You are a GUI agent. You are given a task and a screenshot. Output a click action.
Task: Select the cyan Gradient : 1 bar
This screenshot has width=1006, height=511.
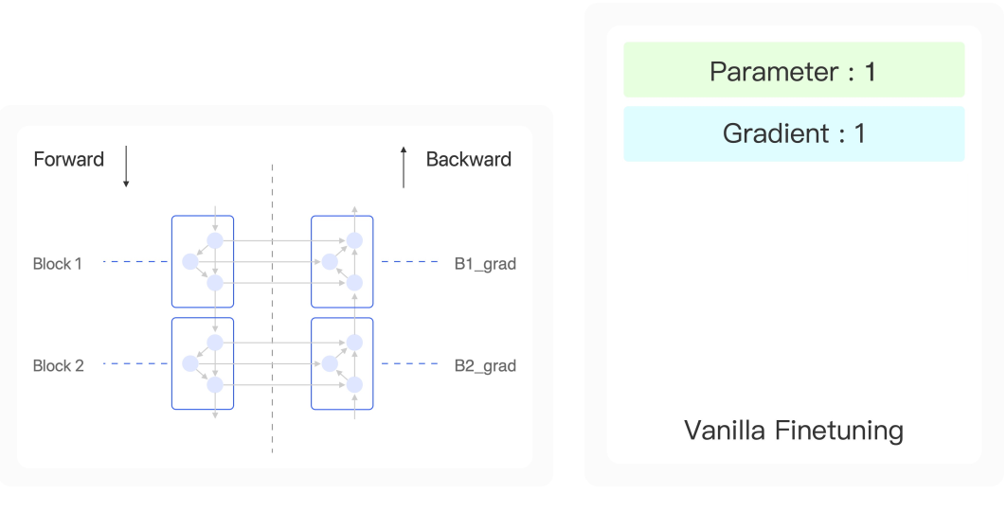[x=794, y=133]
